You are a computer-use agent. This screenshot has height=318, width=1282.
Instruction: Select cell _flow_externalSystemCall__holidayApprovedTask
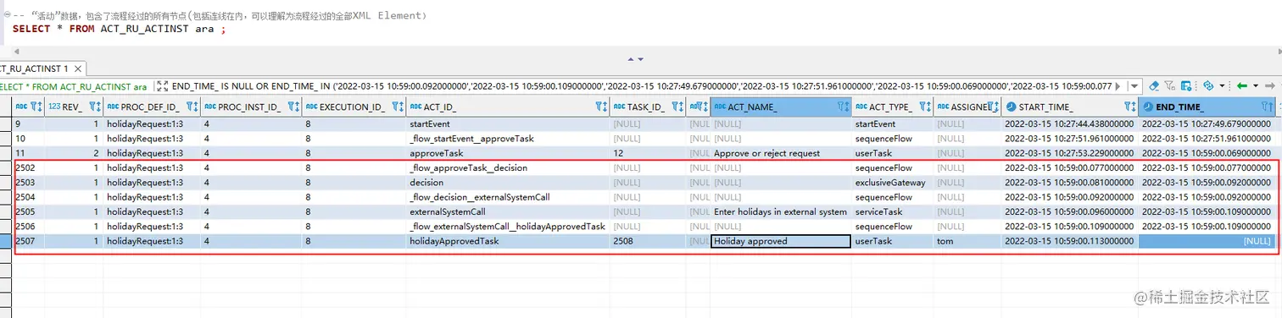point(507,226)
